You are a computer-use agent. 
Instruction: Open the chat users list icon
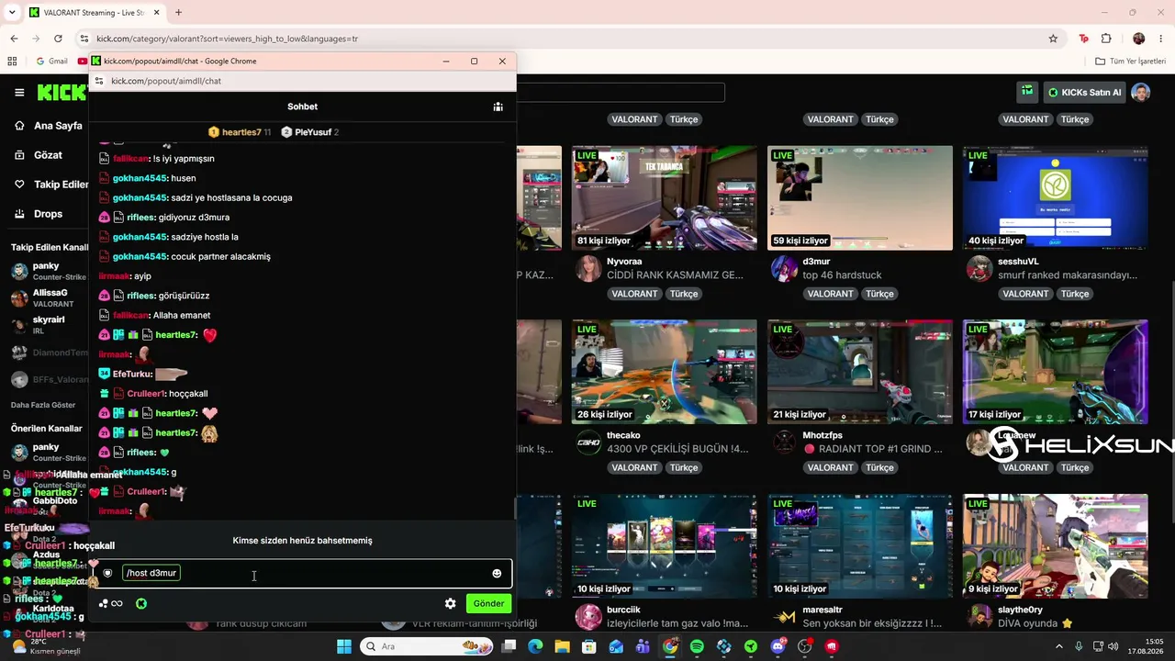point(498,106)
